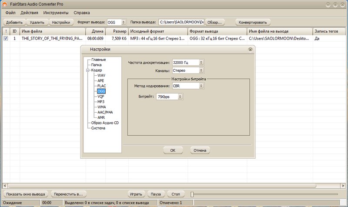The height and width of the screenshot is (207, 348).
Task: Click the playback position slider handle
Action: click(x=192, y=194)
